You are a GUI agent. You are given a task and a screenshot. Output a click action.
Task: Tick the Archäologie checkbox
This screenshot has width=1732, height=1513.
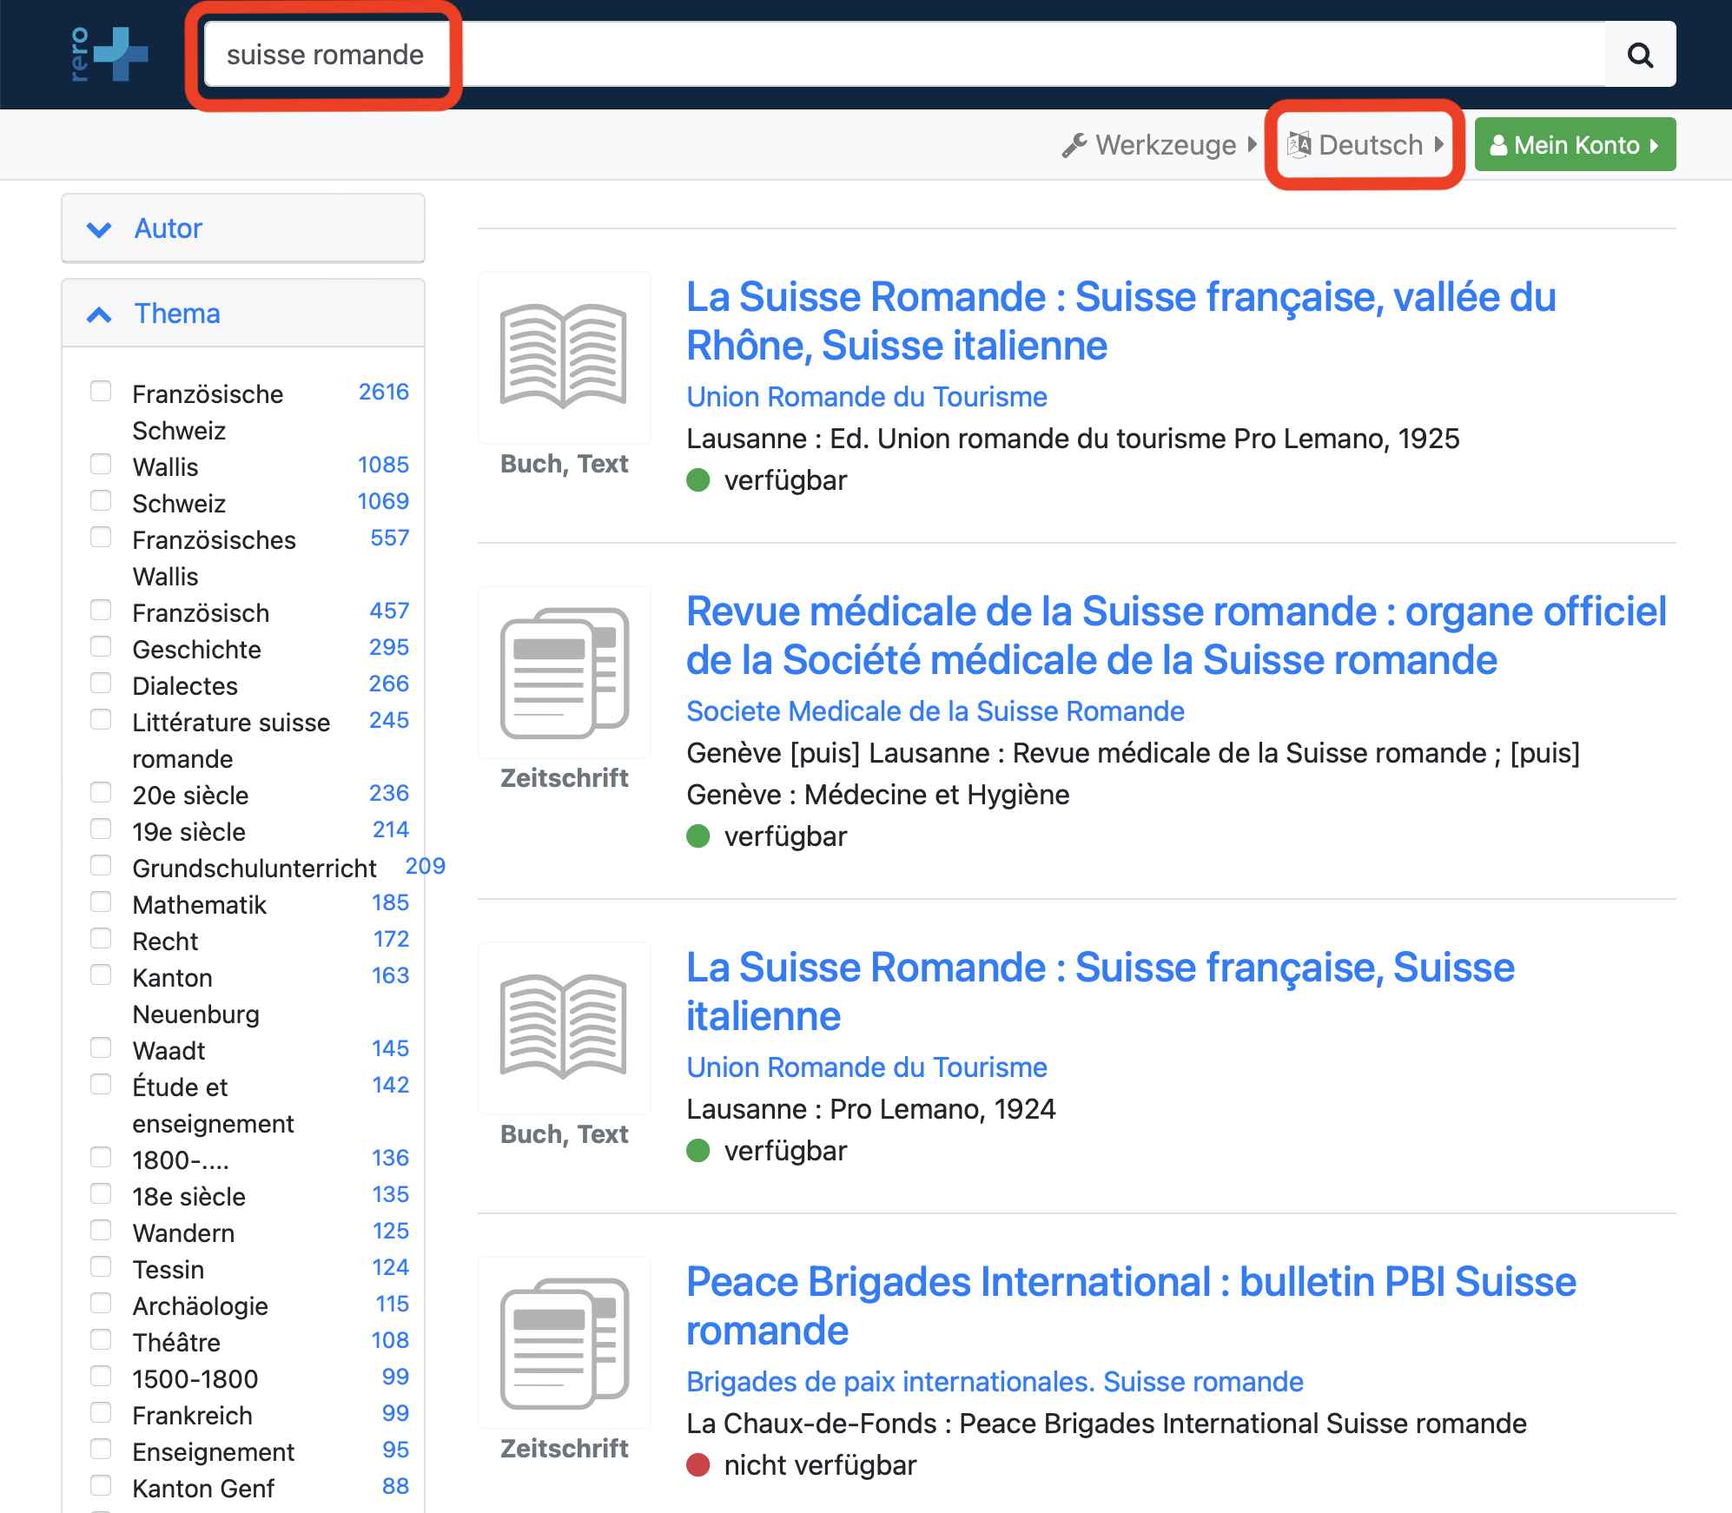[101, 1303]
